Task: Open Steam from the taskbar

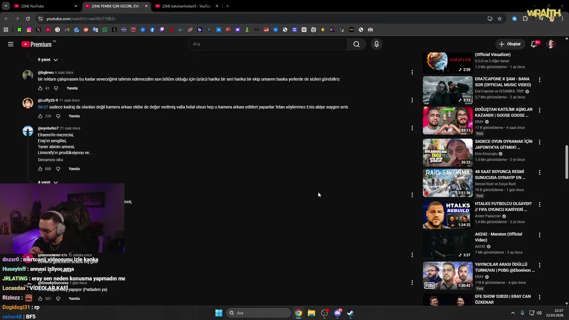Action: click(350, 313)
